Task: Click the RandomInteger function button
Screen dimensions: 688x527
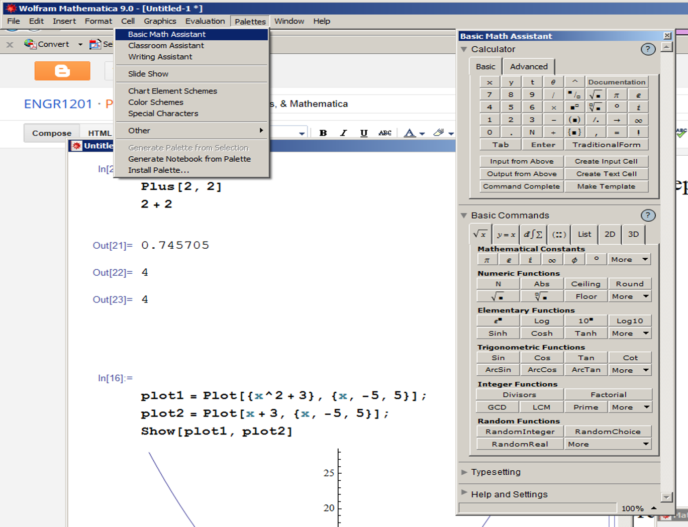Action: click(x=520, y=432)
